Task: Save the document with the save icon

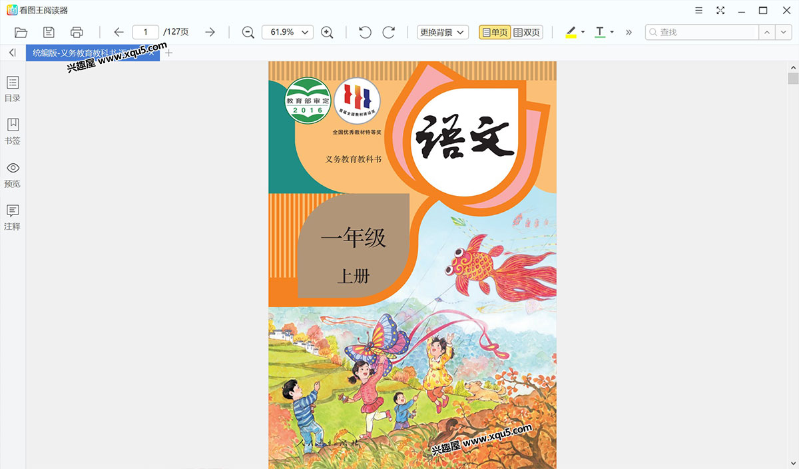Action: [x=49, y=32]
